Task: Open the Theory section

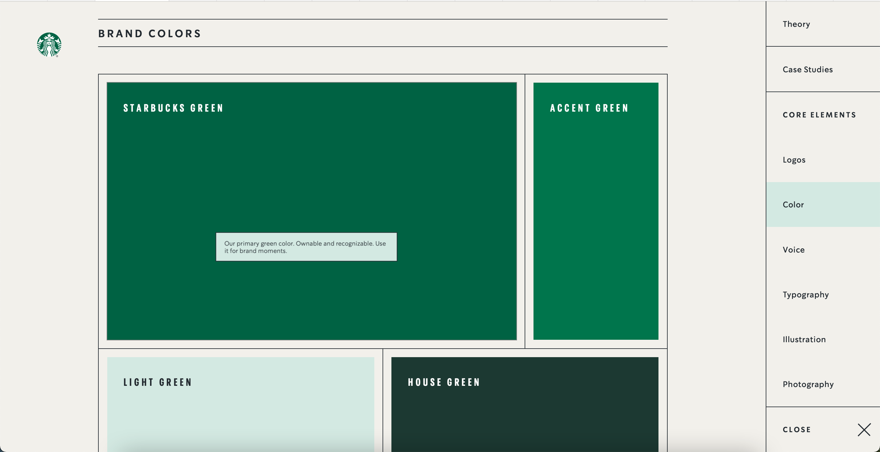Action: (796, 24)
